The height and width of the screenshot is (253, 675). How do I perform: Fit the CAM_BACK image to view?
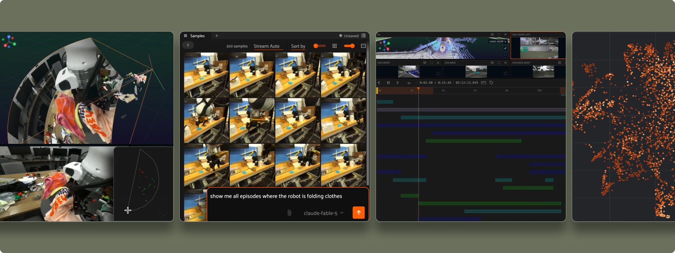tap(505, 74)
